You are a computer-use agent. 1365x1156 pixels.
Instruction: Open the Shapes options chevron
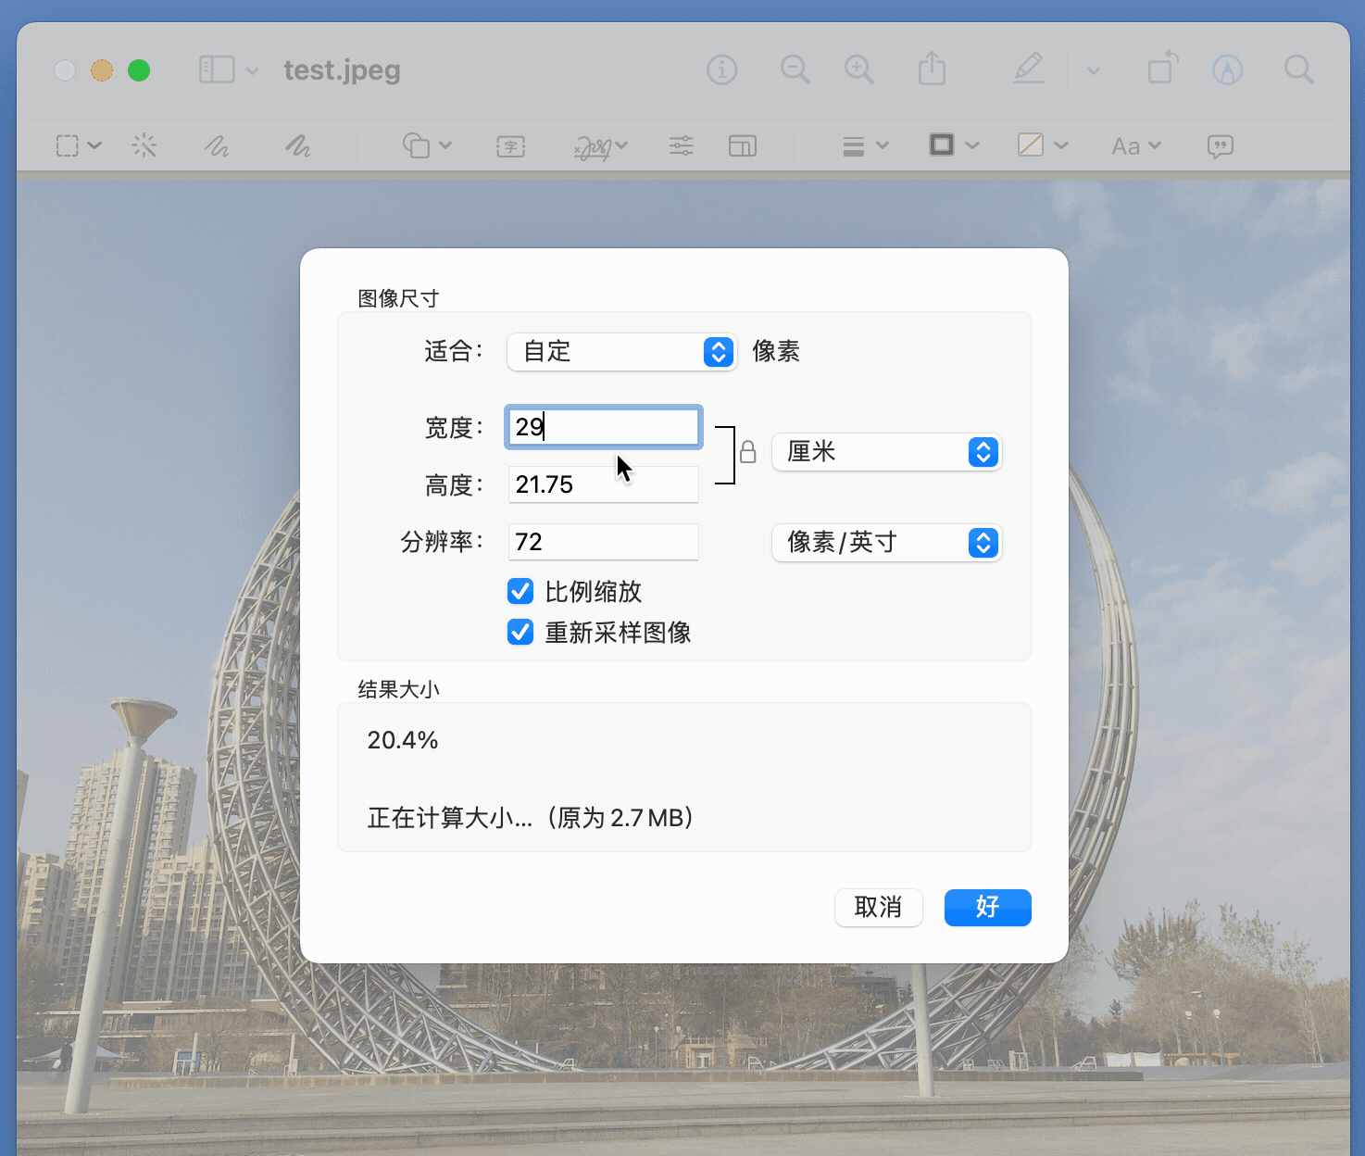click(445, 145)
